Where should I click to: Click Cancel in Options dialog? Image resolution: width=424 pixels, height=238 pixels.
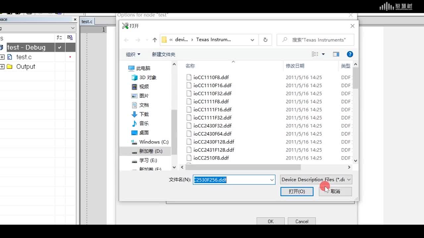pyautogui.click(x=302, y=221)
